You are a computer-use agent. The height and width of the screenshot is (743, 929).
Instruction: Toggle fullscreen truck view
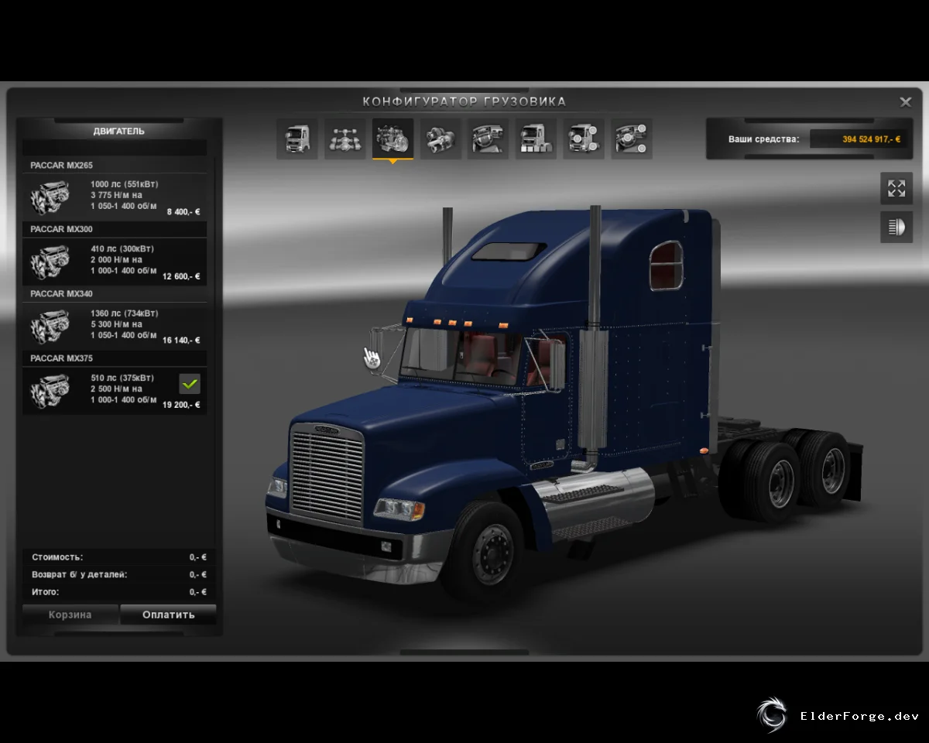pyautogui.click(x=896, y=188)
